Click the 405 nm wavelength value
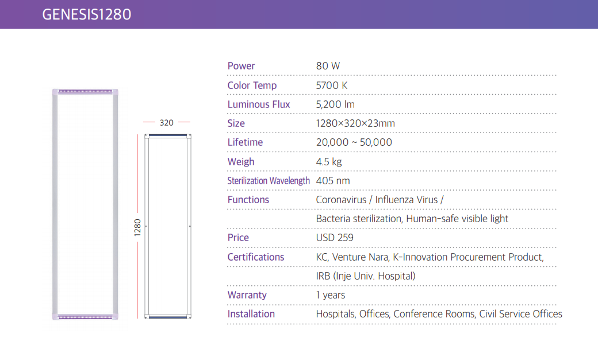598x345 pixels. coord(333,181)
